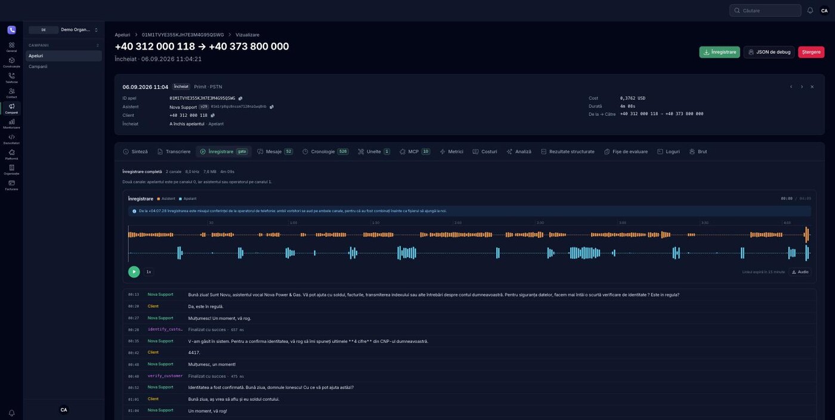The image size is (835, 420).
Task: Click the Asistent orange legend swatch
Action: [159, 199]
